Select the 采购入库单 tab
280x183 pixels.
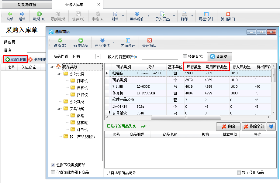click(74, 5)
